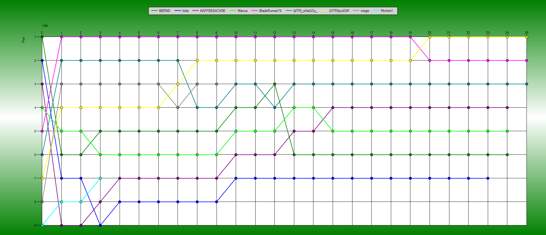The width and height of the screenshot is (546, 235).
Task: Click light green Marius point at lap 13
Action: click(294, 108)
